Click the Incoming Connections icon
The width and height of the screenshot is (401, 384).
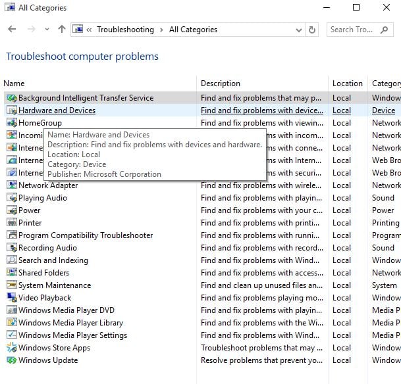12,135
